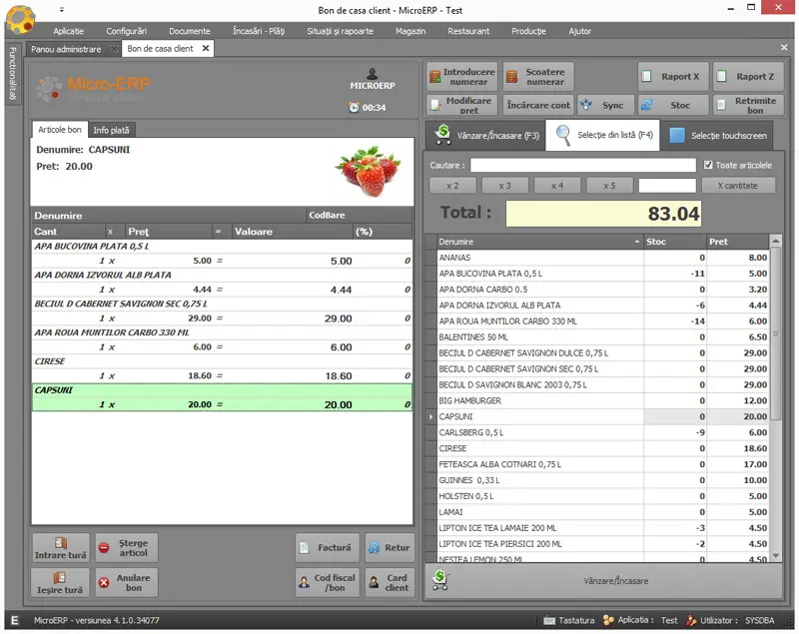
Task: Click the x 2 quantity button
Action: 452,186
